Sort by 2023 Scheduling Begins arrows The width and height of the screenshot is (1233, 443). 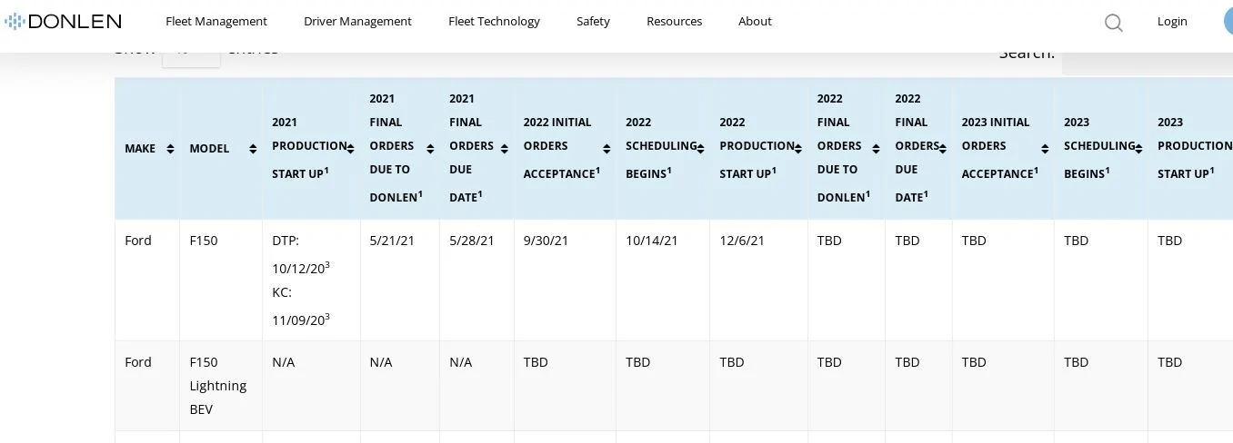point(1138,149)
